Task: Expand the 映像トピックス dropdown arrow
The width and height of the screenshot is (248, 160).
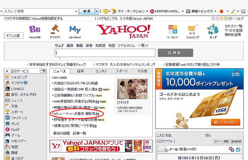Action: tap(215, 11)
